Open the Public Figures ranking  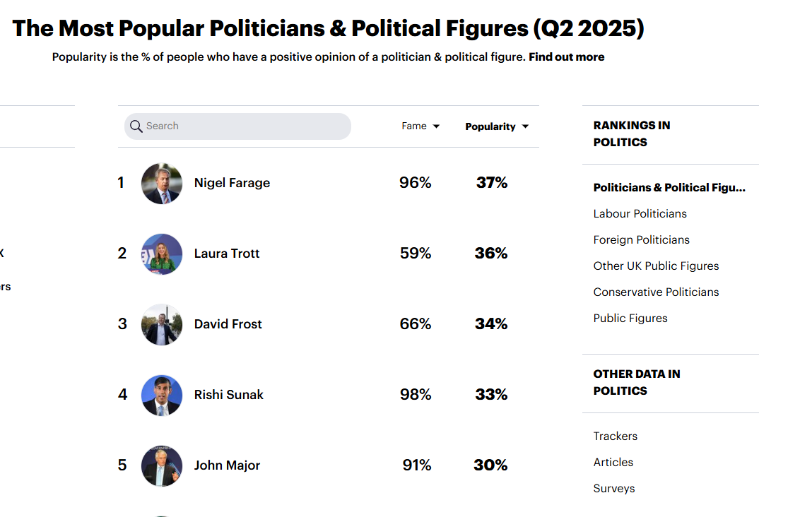630,319
